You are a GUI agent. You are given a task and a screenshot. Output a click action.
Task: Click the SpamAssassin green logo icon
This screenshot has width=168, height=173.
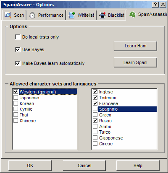(x=132, y=14)
